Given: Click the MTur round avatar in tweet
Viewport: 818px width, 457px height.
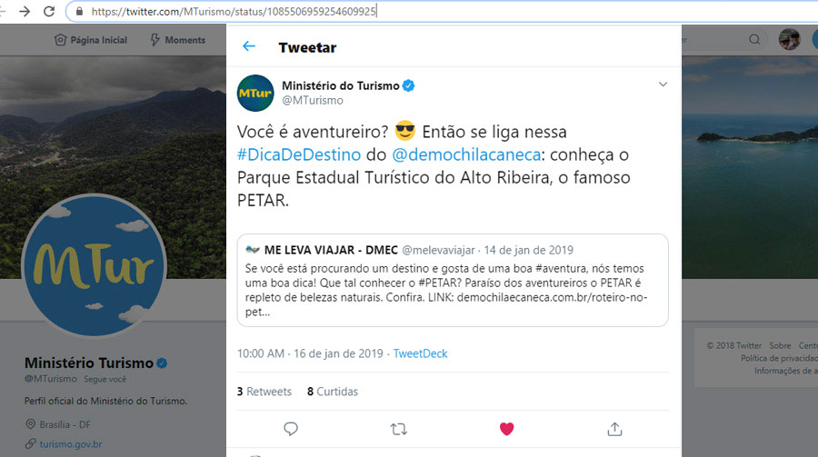Looking at the screenshot, I should (255, 93).
